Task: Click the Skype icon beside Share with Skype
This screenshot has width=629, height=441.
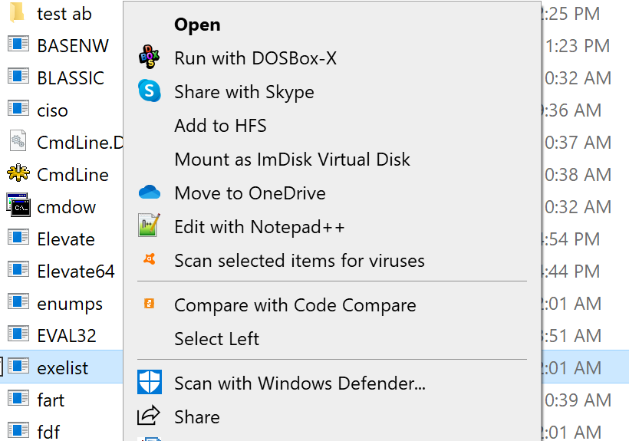Action: (150, 91)
